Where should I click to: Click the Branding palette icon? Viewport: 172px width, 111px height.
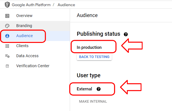click(x=7, y=26)
